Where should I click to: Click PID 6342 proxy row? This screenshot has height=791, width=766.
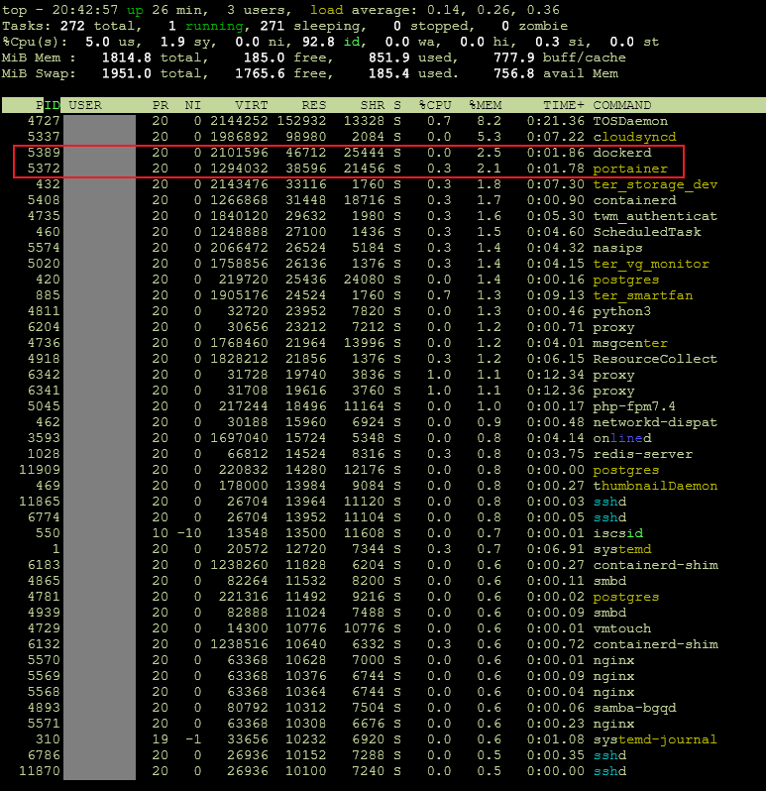point(44,375)
